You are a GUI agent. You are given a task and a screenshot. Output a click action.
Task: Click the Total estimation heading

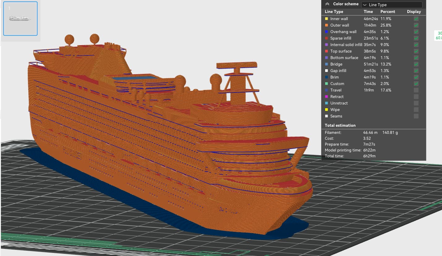tap(340, 125)
